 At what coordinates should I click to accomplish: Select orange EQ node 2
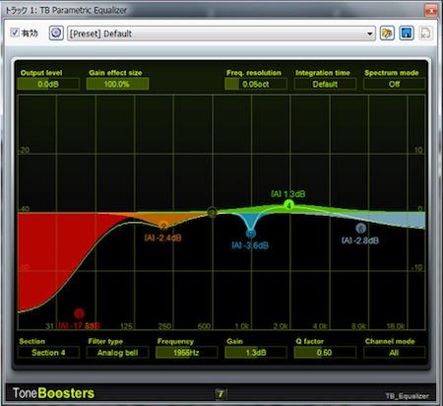pos(163,226)
